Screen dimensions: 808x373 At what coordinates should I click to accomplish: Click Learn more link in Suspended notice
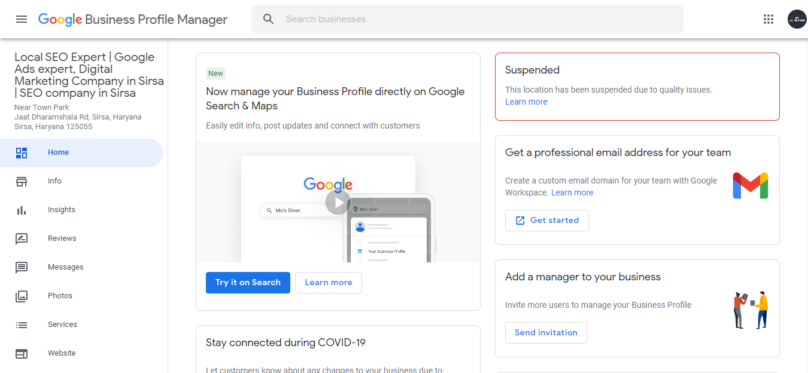click(x=526, y=102)
